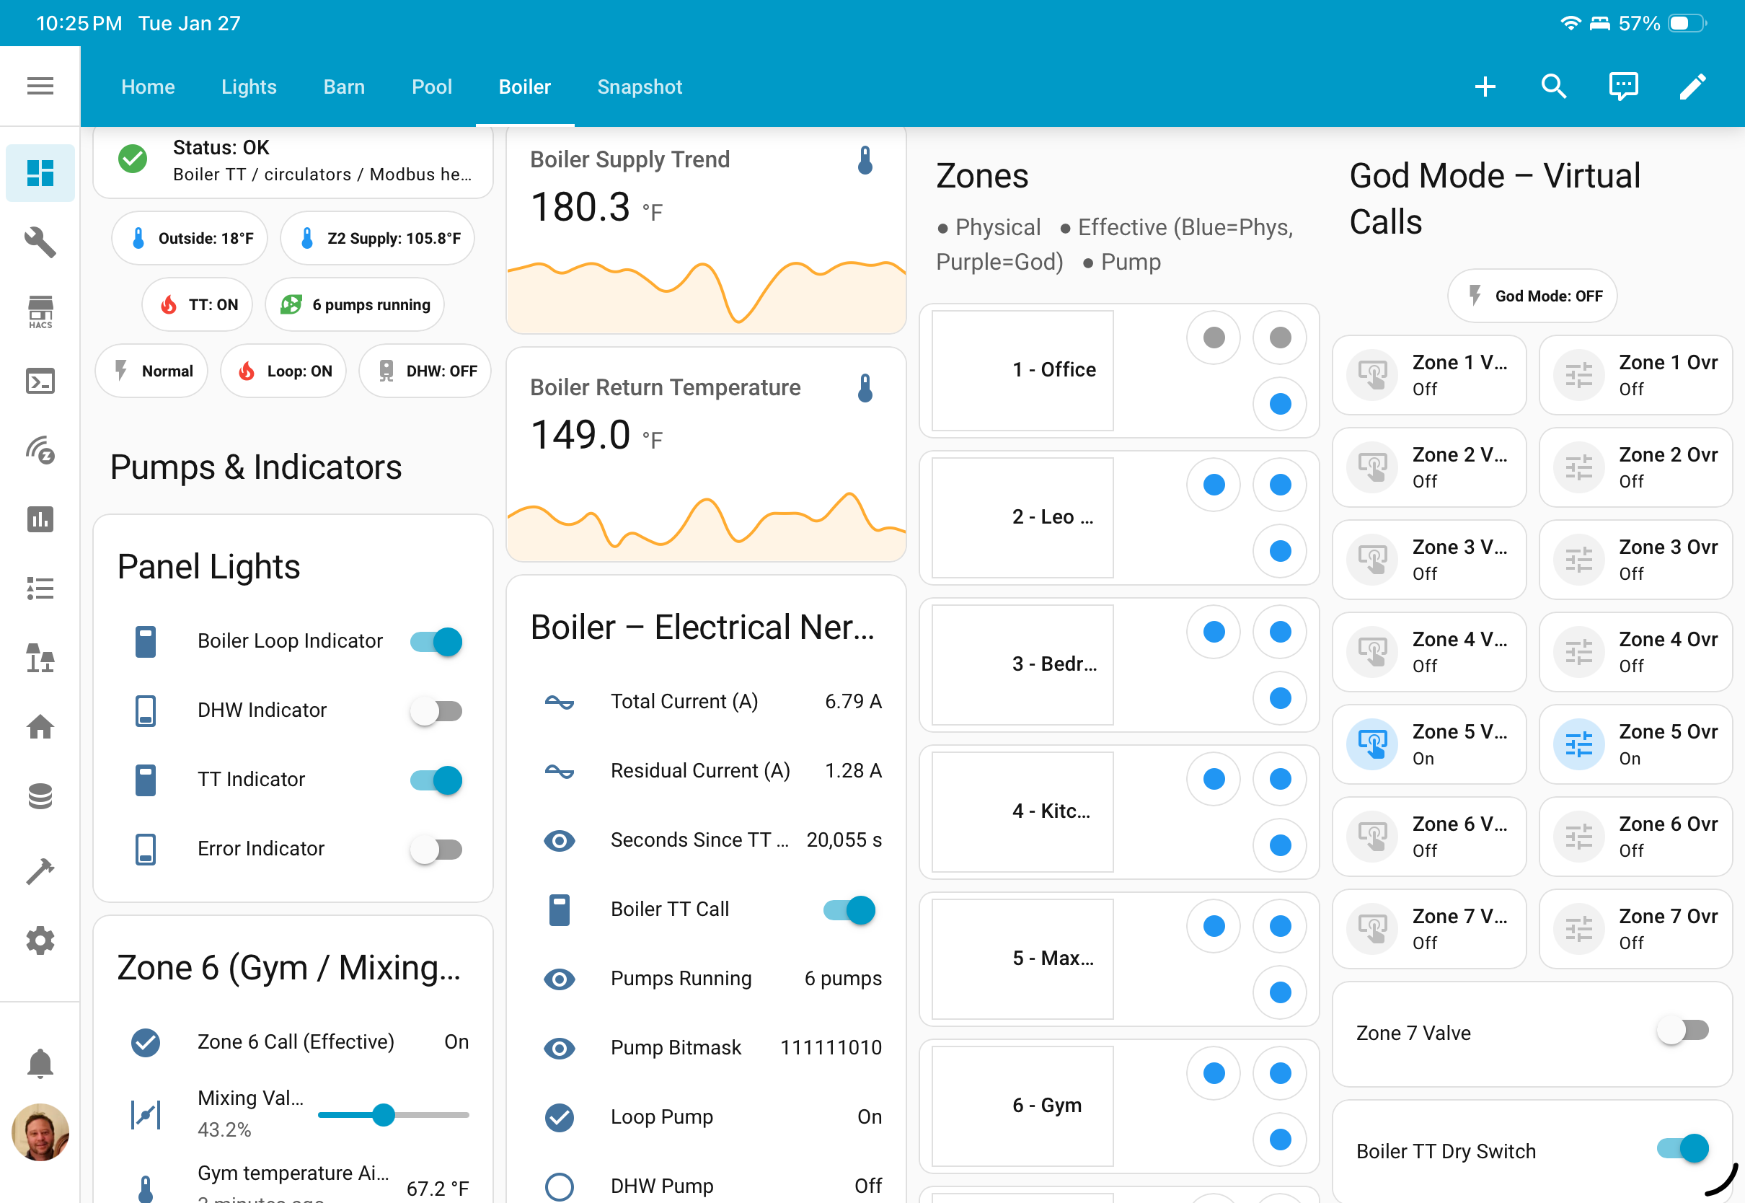This screenshot has width=1745, height=1203.
Task: Click the 6 pumps running chip
Action: point(355,304)
